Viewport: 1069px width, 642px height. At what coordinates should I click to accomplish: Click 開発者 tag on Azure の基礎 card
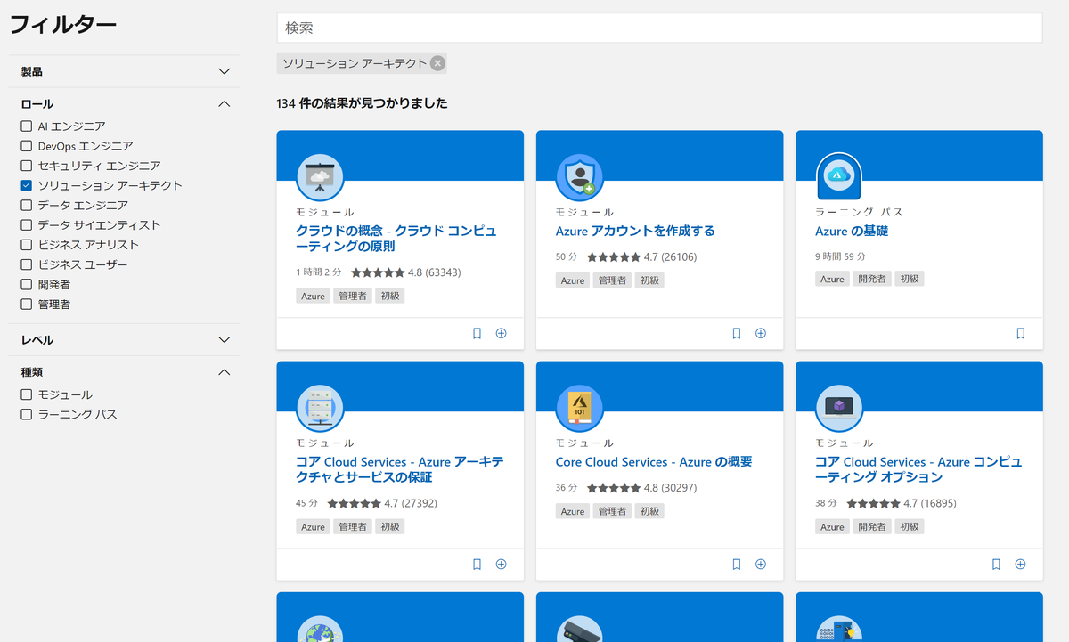(871, 279)
